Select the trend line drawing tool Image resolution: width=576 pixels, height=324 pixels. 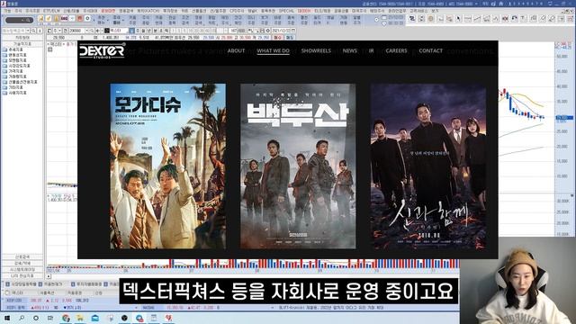(x=477, y=18)
